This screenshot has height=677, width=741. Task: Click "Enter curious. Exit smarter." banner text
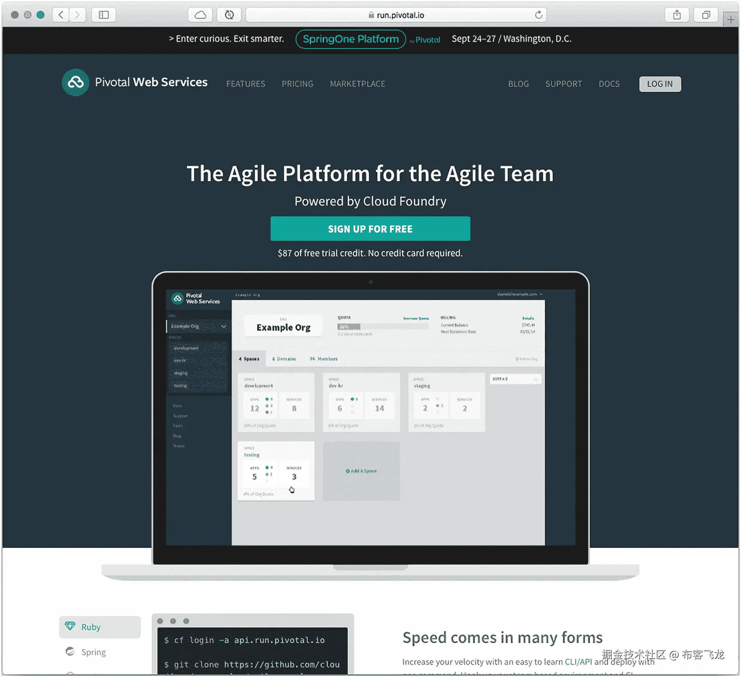(x=226, y=39)
